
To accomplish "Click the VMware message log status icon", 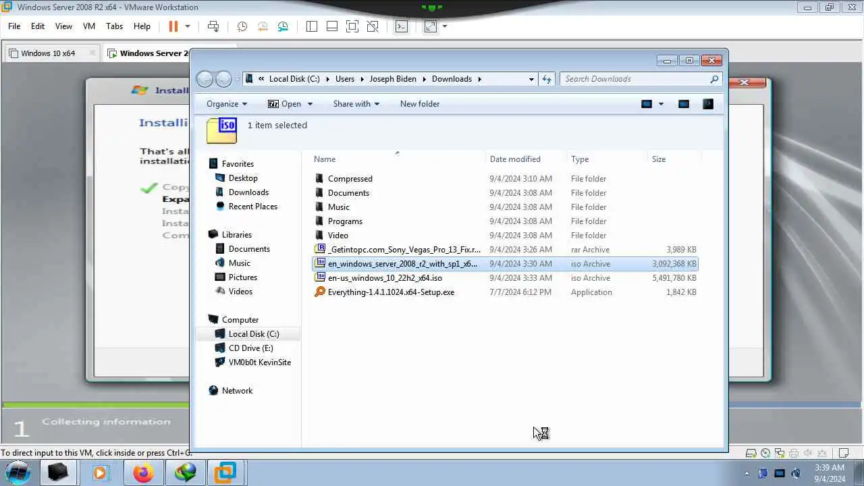I will pos(844,454).
